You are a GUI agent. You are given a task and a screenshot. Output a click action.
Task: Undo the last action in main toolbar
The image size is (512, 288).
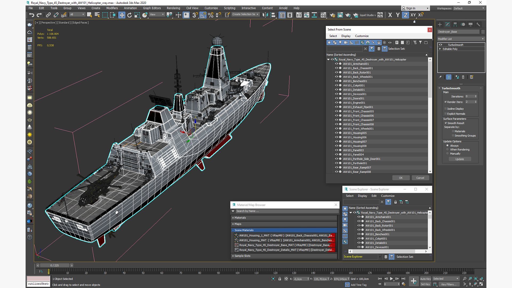click(x=31, y=15)
